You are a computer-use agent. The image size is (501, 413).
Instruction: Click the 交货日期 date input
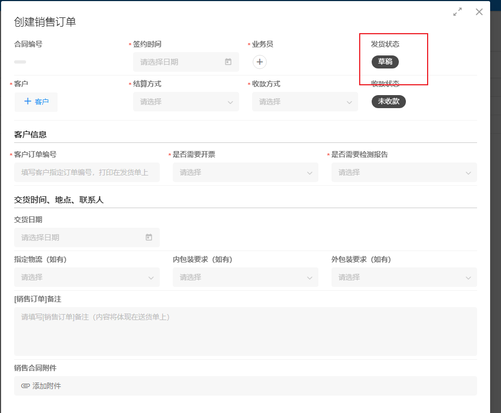pyautogui.click(x=82, y=237)
